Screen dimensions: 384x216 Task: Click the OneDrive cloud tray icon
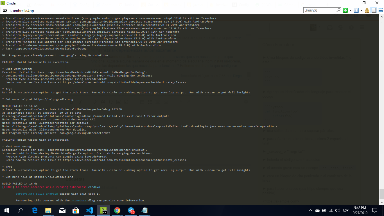click(317, 210)
